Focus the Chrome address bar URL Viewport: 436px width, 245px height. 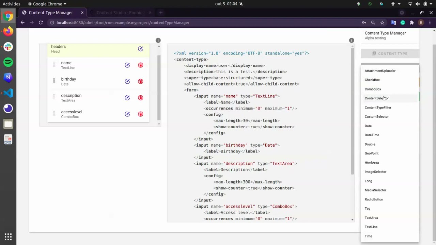[x=123, y=23]
